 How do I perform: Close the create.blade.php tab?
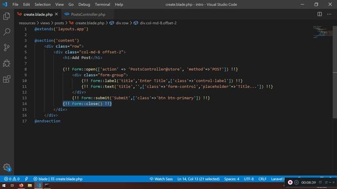tap(56, 14)
